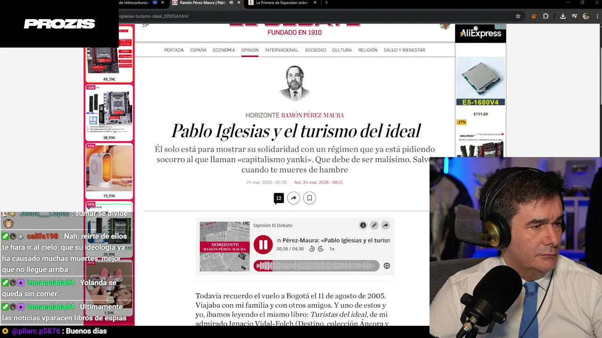Rewind the audio 15 seconds
602x338 pixels.
pos(311,249)
